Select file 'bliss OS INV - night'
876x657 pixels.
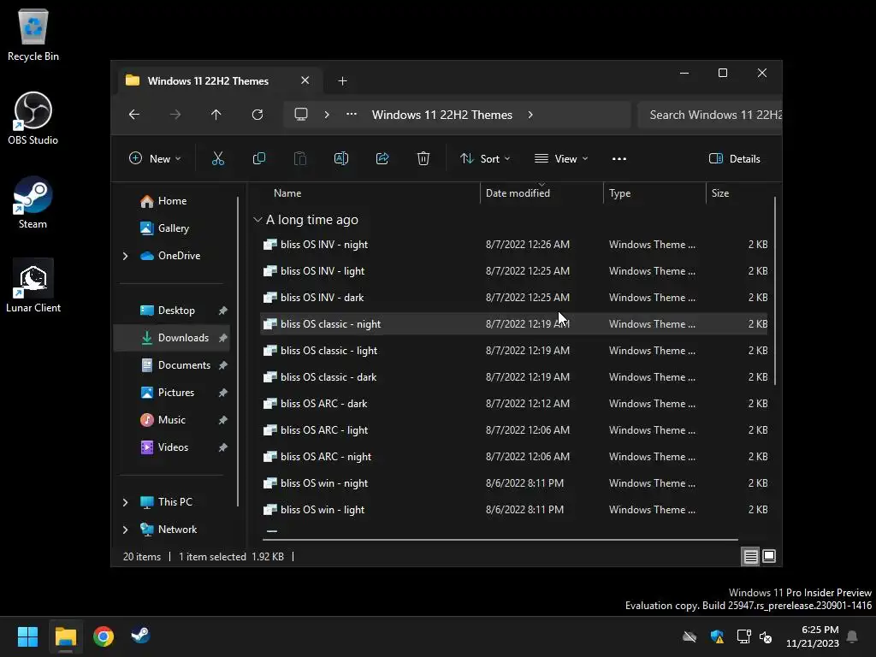click(514, 245)
